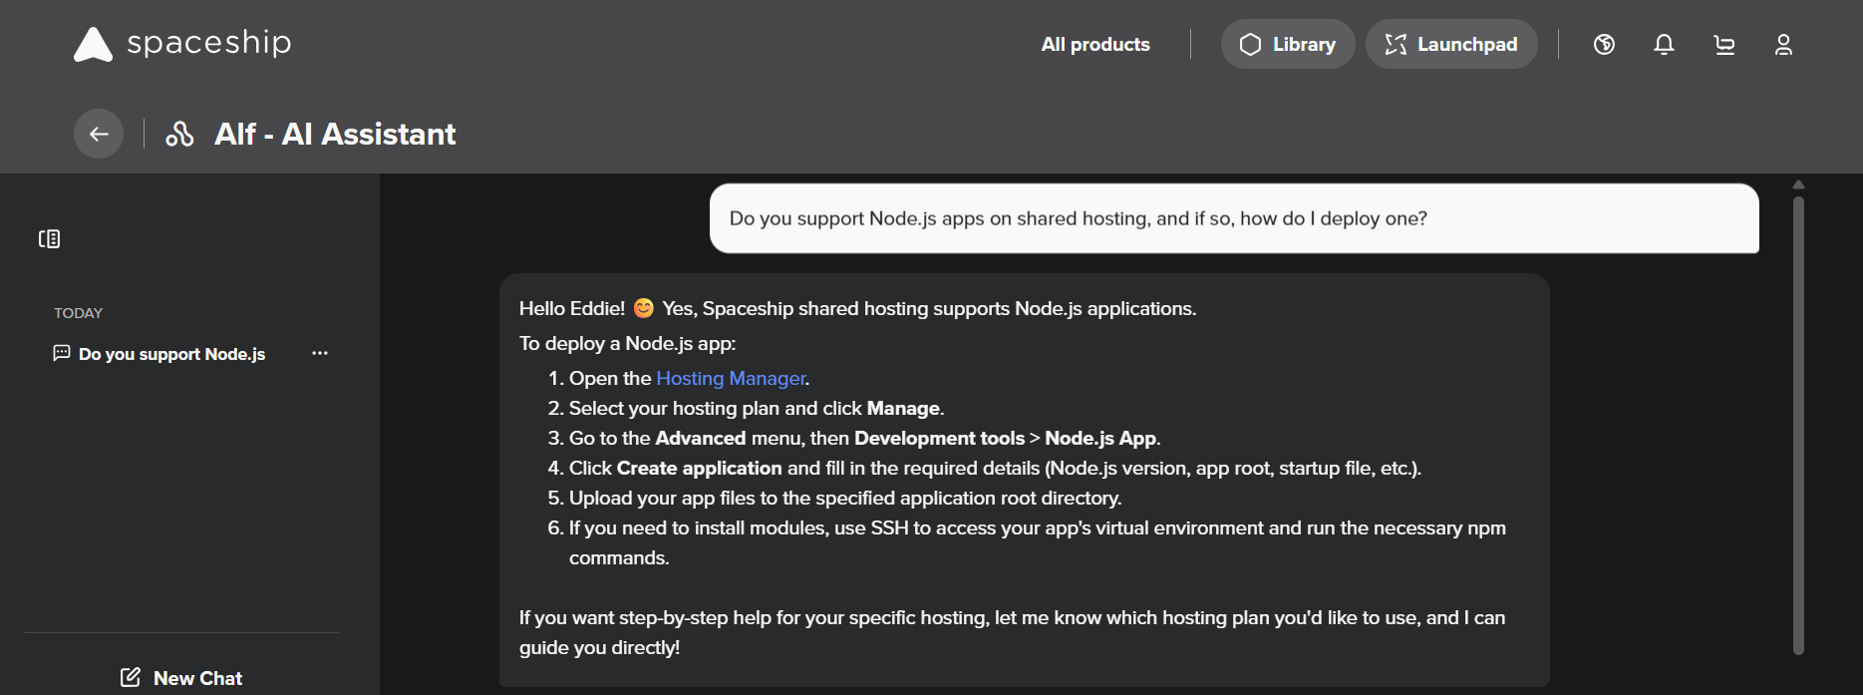The height and width of the screenshot is (695, 1863).
Task: Click the Spaceship logo
Action: [182, 43]
